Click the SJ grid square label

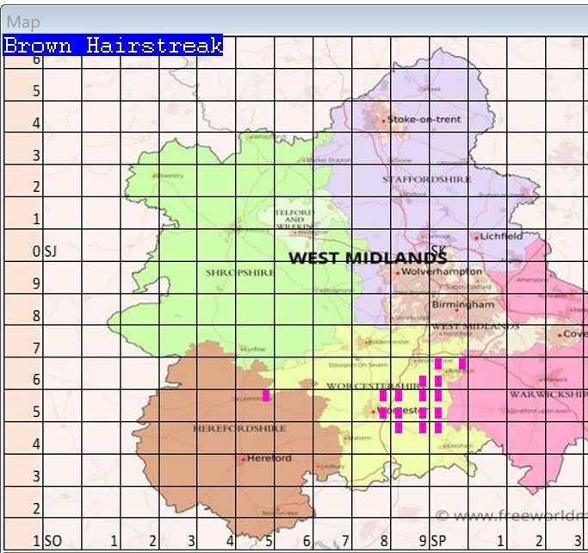[51, 252]
